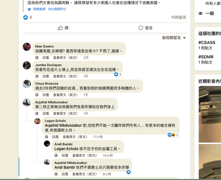Click 查看原文（英文） under Vince Riviezzo's comment
This screenshot has height=180, width=221.
pyautogui.click(x=65, y=95)
